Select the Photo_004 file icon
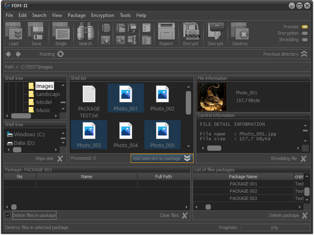Image resolution: width=314 pixels, height=235 pixels. [126, 131]
